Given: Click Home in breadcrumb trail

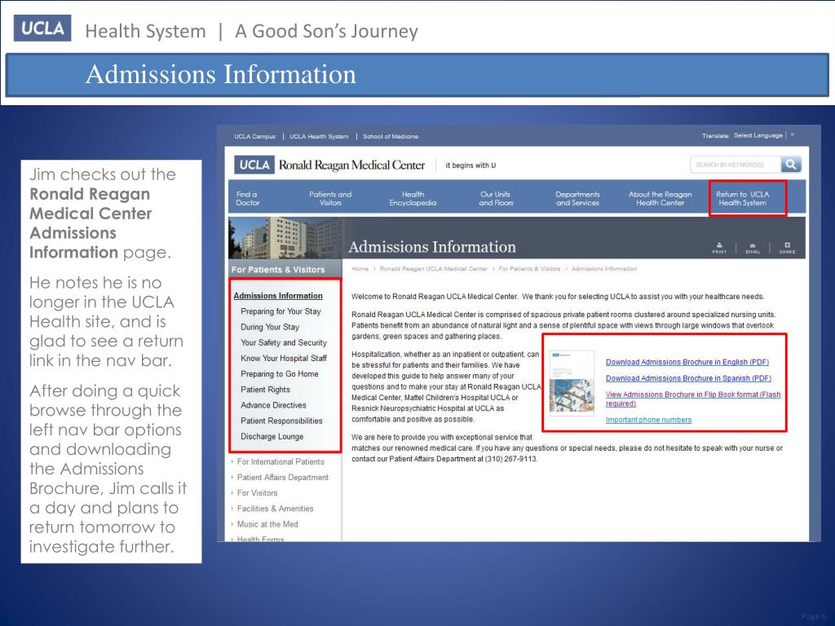Looking at the screenshot, I should coord(360,269).
